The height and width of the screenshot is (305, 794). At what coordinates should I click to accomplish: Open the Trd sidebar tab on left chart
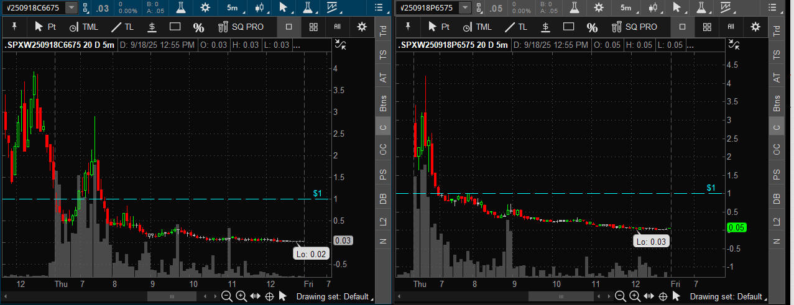point(383,32)
